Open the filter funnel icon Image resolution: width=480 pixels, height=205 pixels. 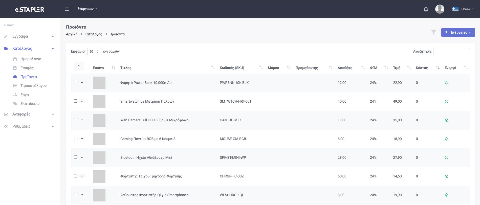(434, 32)
